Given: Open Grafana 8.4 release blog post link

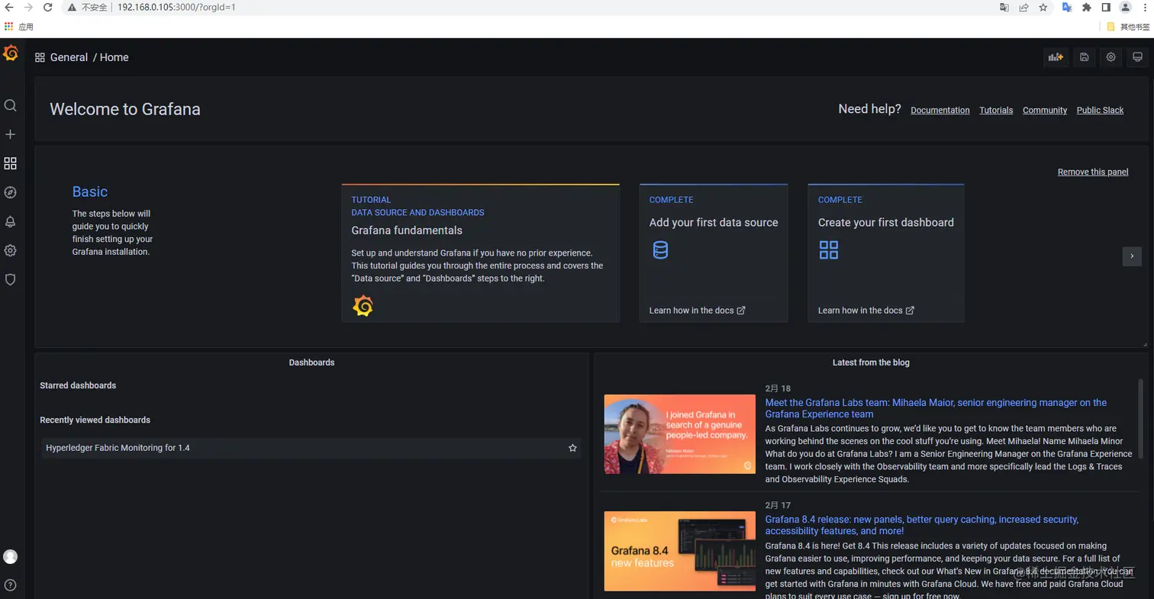Looking at the screenshot, I should click(922, 525).
